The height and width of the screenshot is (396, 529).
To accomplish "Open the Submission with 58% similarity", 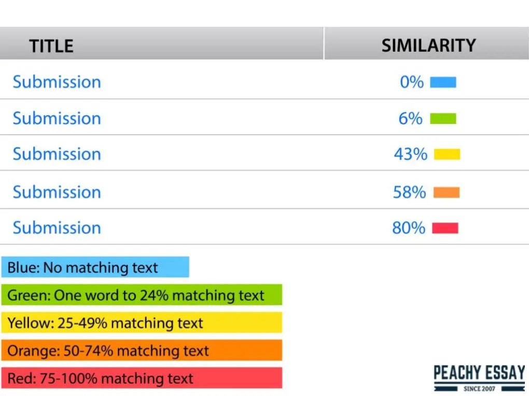I will coord(57,192).
